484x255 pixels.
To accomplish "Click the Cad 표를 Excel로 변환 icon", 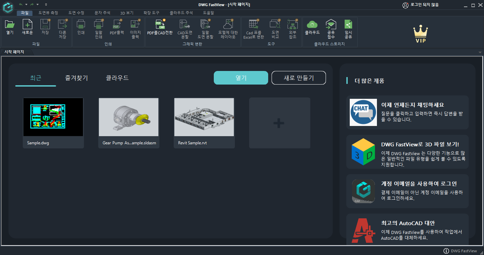I will tap(253, 24).
